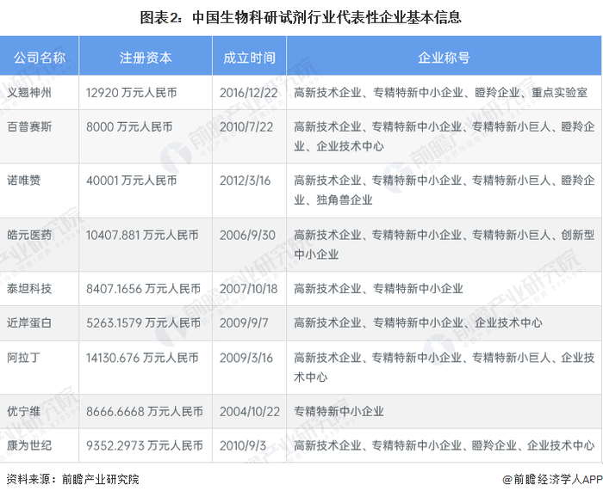Click 义翘神州's titles ending in 重点实验室
Image resolution: width=603 pixels, height=497 pixels.
[441, 93]
